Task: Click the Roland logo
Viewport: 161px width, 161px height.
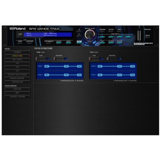Action: point(17,28)
